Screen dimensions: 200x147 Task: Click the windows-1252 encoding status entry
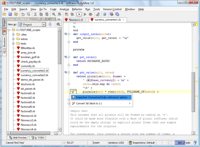coord(116,143)
